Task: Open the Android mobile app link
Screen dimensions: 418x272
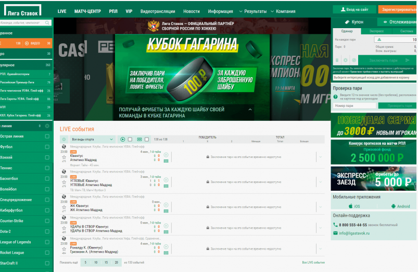Action: pos(400,206)
